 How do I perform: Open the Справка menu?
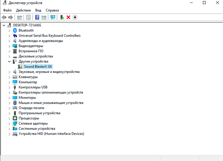pos(52,10)
